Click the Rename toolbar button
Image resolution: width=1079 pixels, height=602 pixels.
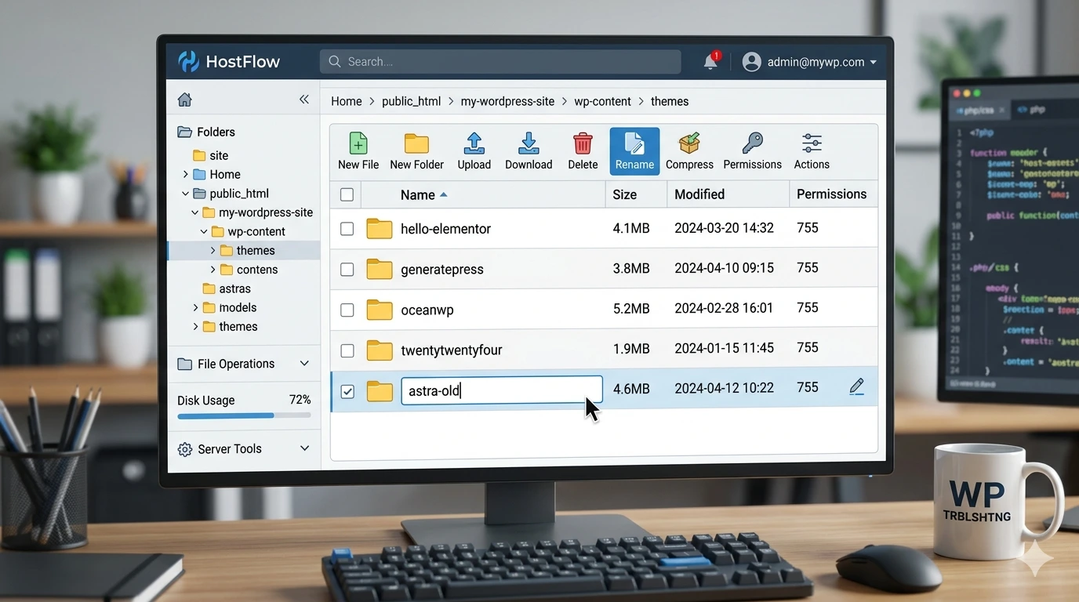point(634,151)
